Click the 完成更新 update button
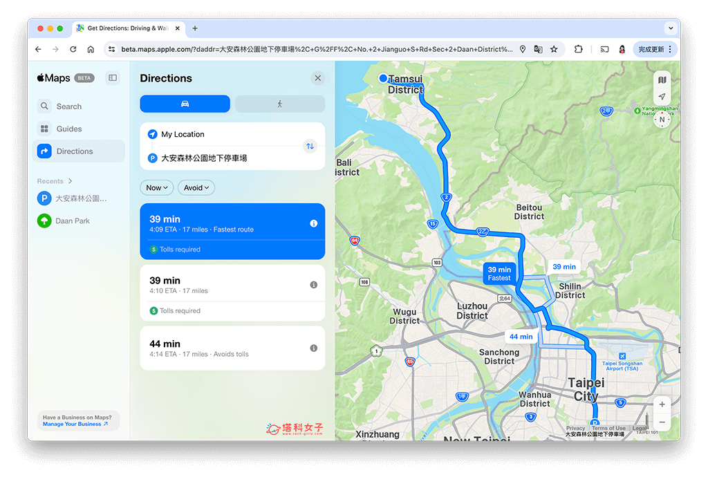Viewport: 708px width, 477px height. point(651,49)
